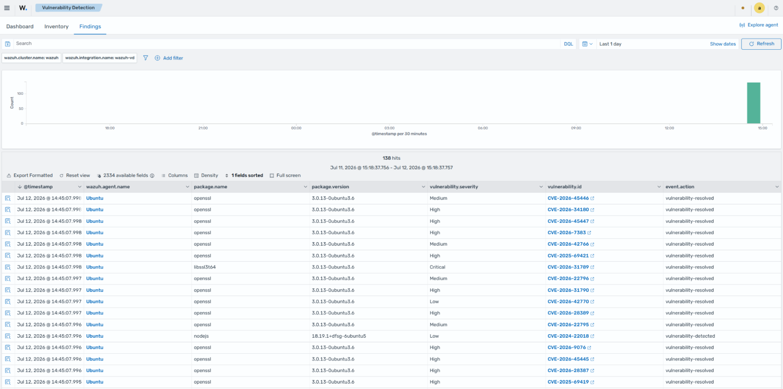Click the saved query disk icon
Viewport: 783px width, 389px height.
(x=7, y=44)
